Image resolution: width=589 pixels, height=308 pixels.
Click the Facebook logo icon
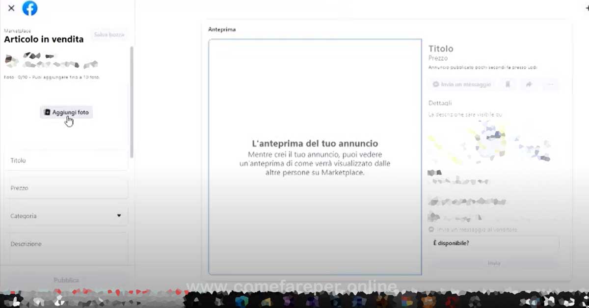click(30, 8)
